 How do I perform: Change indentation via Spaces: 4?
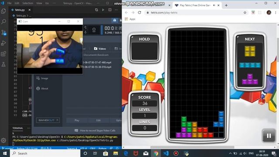72,148
